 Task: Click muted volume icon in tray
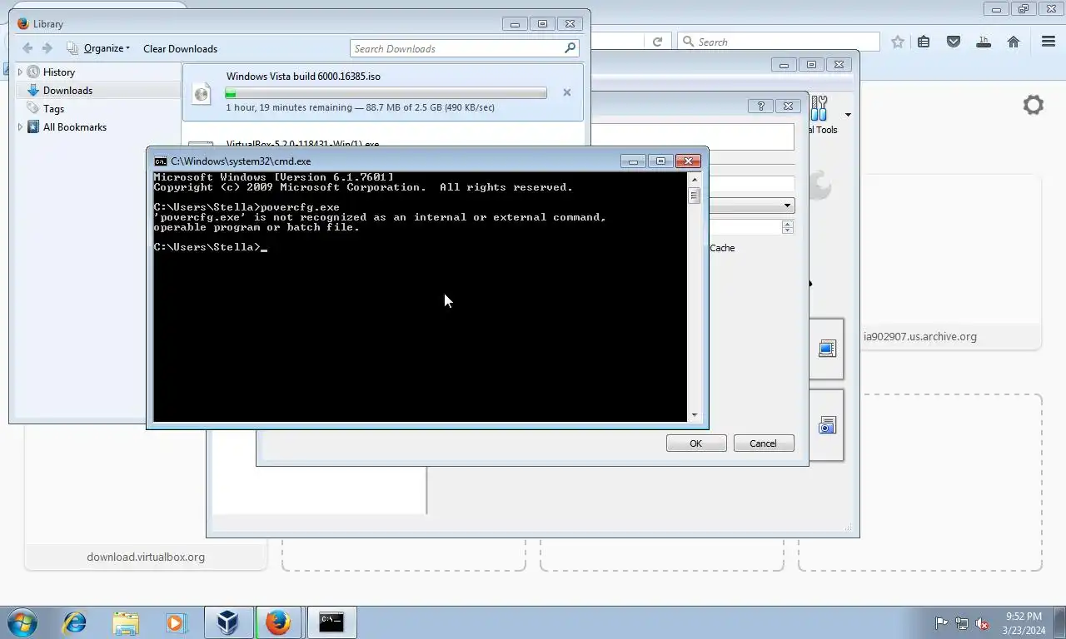982,623
